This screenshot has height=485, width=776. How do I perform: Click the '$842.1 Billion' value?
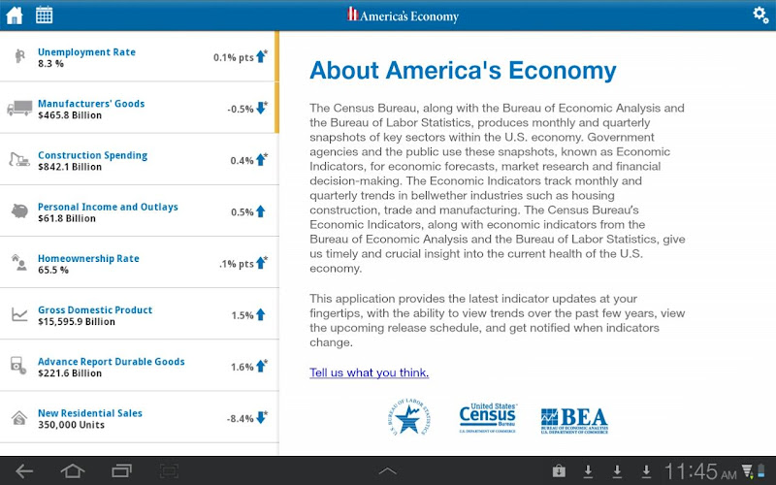click(70, 167)
